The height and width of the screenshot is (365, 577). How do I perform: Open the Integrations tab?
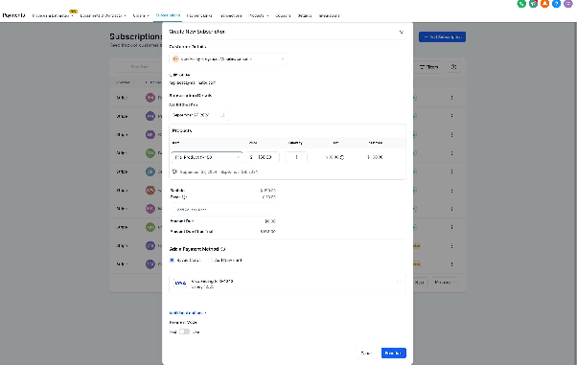(x=329, y=16)
